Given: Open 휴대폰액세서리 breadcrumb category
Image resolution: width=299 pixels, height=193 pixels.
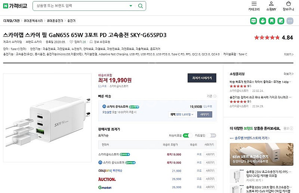Looking at the screenshot, I should click(x=34, y=21).
